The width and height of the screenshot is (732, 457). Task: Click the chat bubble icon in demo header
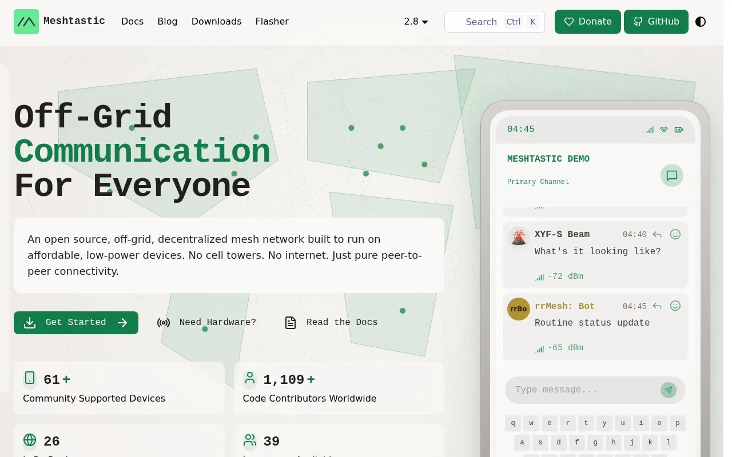672,175
